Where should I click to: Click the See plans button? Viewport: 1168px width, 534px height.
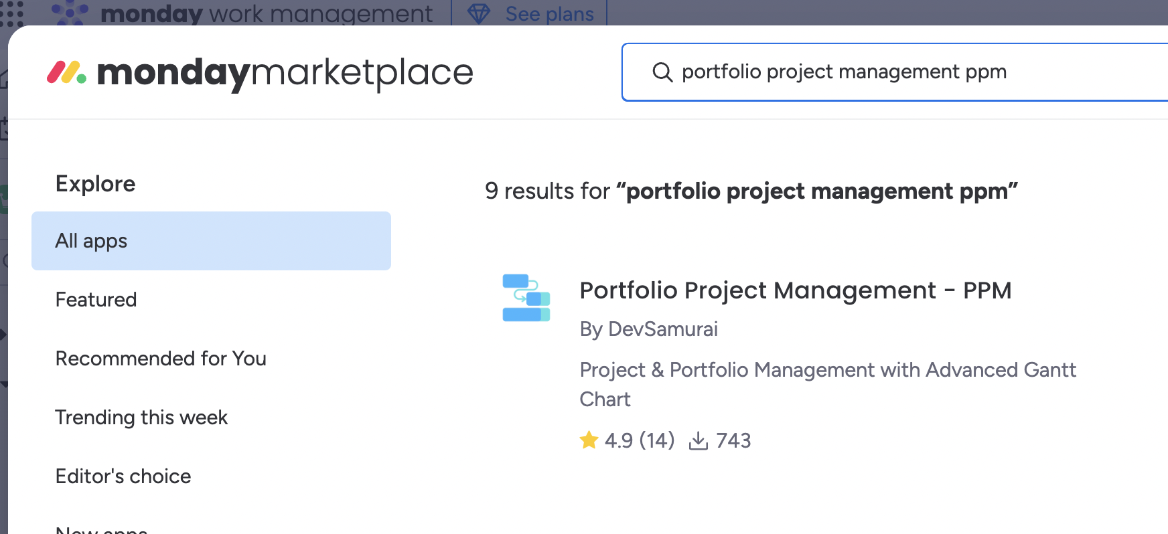pos(549,13)
